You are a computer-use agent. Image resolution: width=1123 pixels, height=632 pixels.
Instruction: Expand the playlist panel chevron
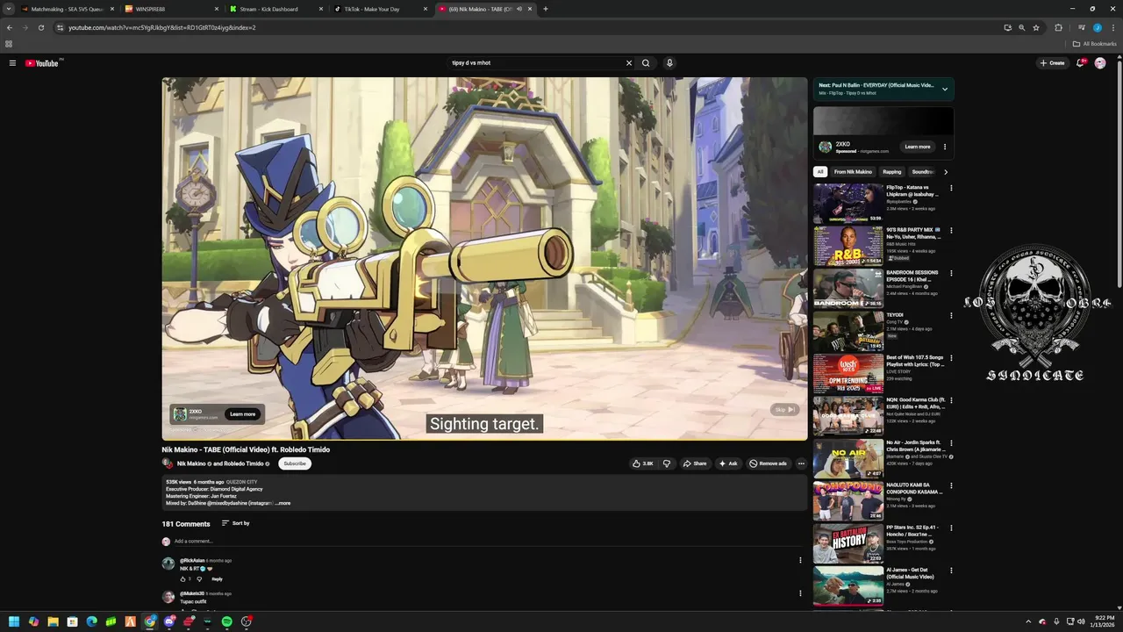click(x=945, y=89)
